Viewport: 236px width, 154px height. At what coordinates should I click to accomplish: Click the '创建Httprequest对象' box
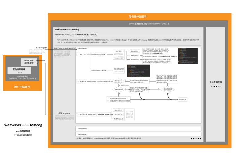[99, 55]
